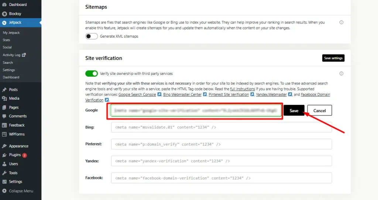Click the WPForms icon in sidebar

tap(4, 134)
